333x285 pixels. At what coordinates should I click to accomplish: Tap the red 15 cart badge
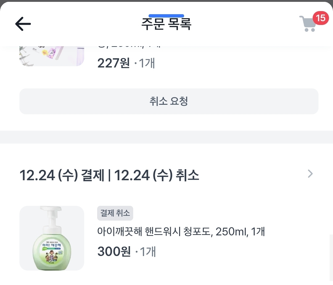coord(320,18)
